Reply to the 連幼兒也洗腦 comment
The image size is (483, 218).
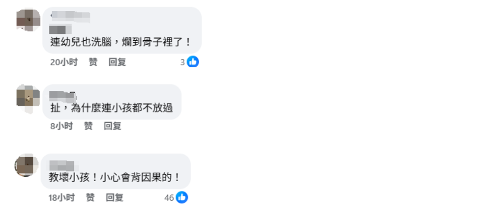click(x=117, y=62)
